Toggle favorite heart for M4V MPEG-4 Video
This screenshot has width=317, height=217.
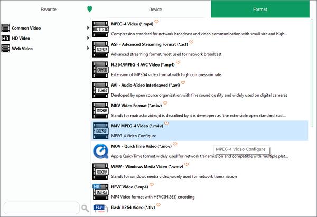click(166, 124)
